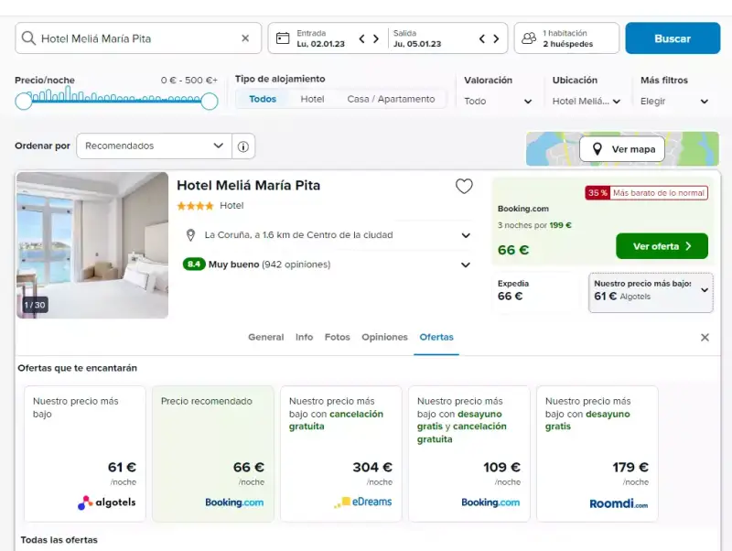732x551 pixels.
Task: Clear the hotel search field
Action: point(245,38)
